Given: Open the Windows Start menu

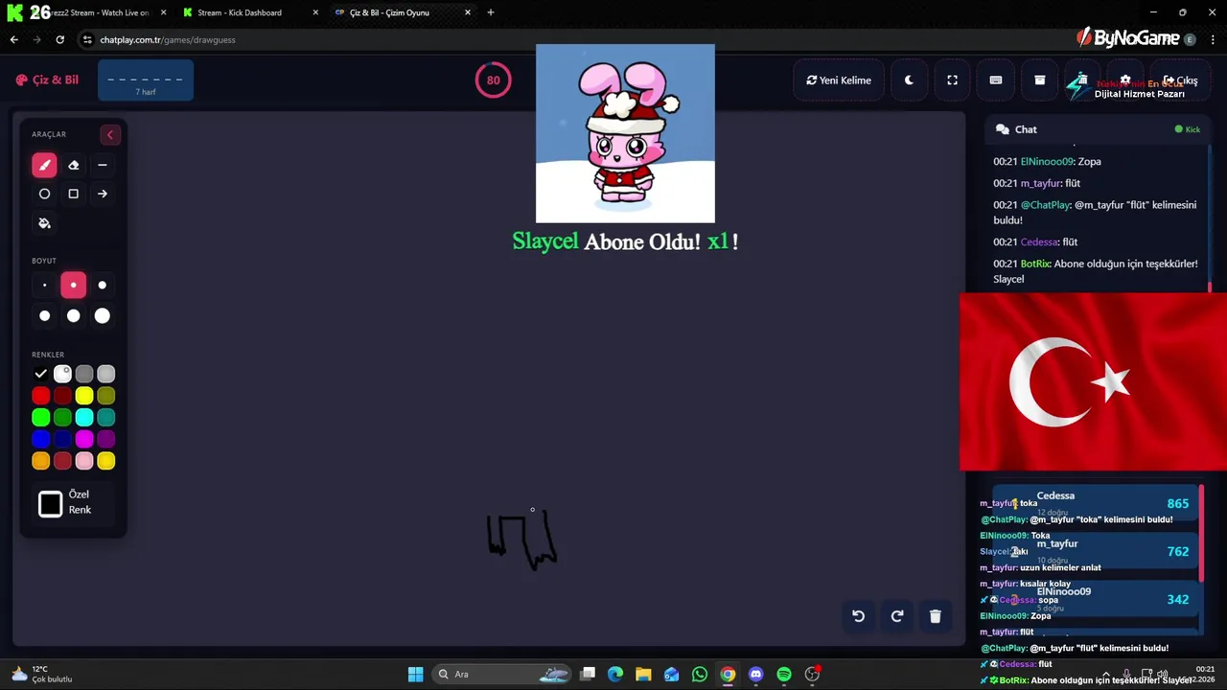Looking at the screenshot, I should coord(415,674).
